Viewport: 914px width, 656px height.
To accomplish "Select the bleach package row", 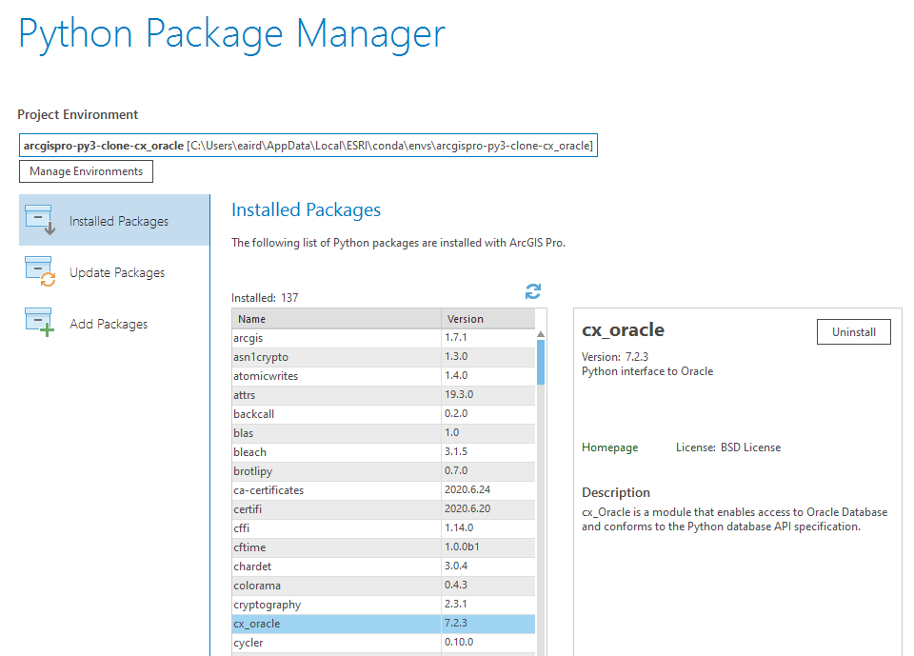I will click(383, 452).
